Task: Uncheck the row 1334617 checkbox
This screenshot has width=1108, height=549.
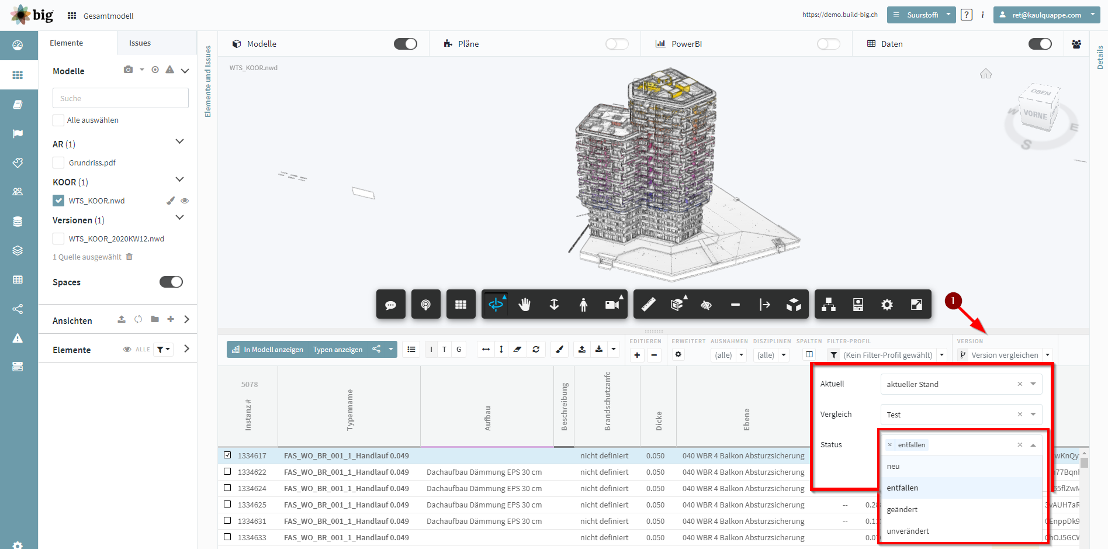Action: pyautogui.click(x=227, y=455)
